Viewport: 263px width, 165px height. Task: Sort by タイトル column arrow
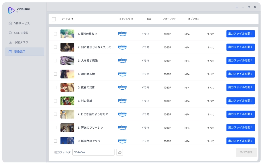click(72, 19)
